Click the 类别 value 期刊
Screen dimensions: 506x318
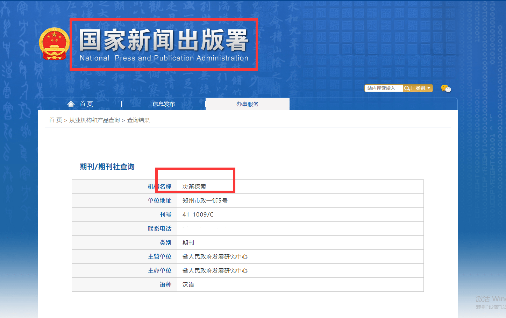click(x=188, y=242)
